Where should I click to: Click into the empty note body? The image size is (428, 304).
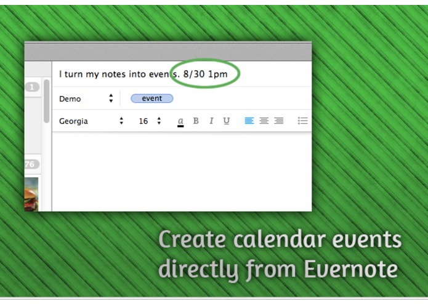(182, 172)
